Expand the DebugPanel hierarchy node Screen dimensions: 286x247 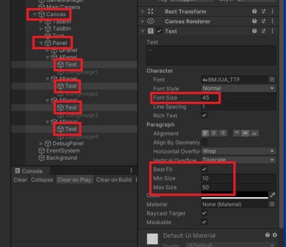pos(41,144)
